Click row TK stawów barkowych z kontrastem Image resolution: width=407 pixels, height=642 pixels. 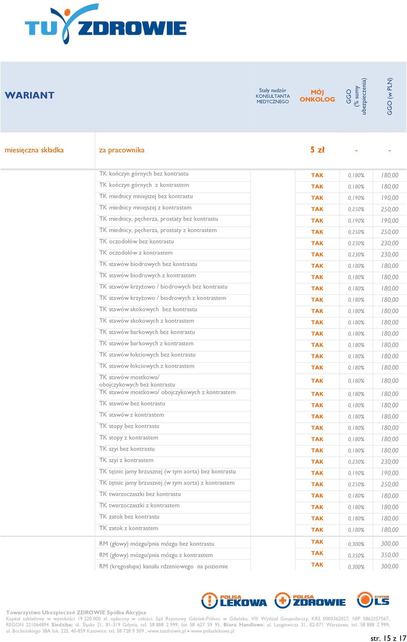(x=146, y=343)
